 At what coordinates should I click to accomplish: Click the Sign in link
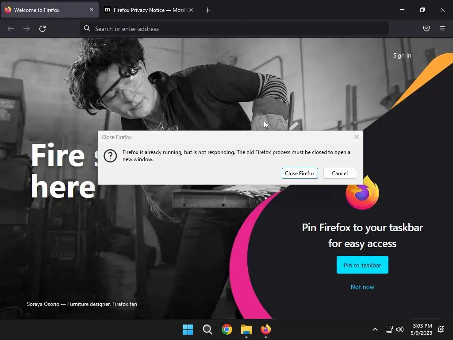(x=402, y=55)
